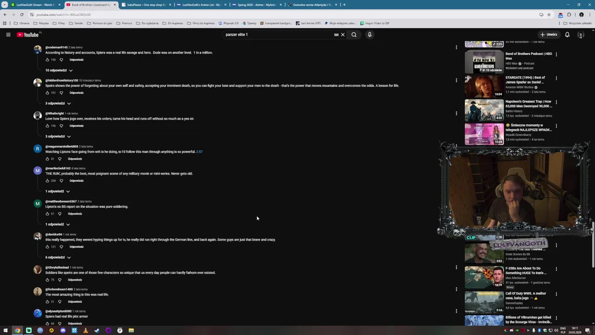Reply to @reaganmarsteller6808 via Odpowiedz
The image size is (595, 335).
coord(75,159)
